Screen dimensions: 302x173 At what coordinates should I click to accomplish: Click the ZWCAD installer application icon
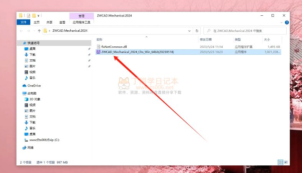pos(98,52)
